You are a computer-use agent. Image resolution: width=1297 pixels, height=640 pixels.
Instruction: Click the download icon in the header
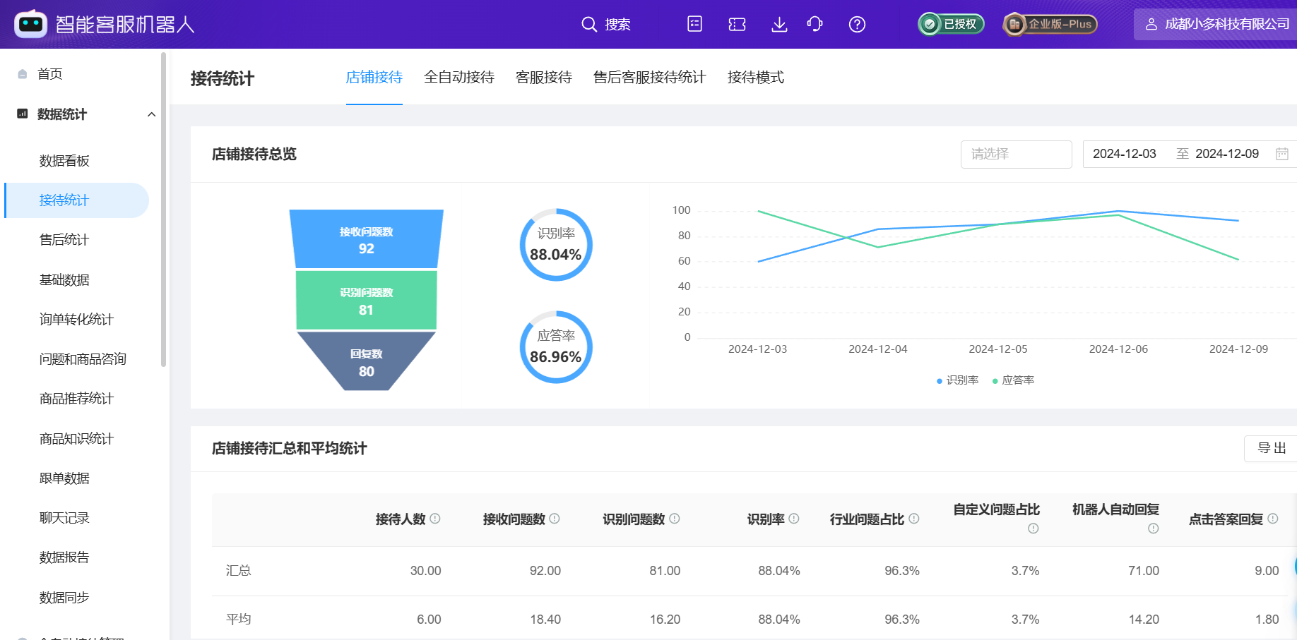tap(779, 25)
